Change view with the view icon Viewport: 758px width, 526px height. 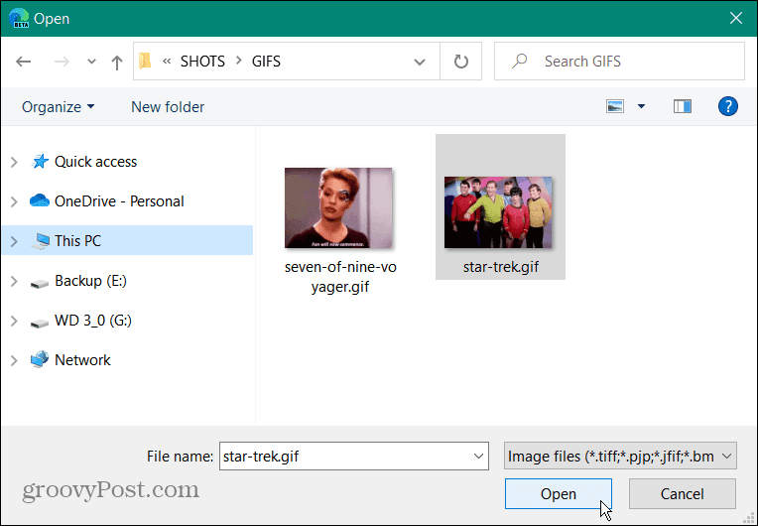[x=615, y=106]
